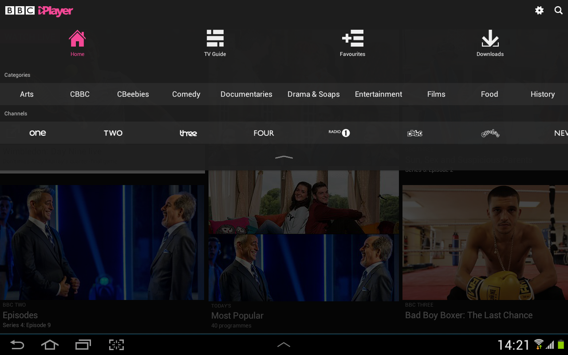Image resolution: width=568 pixels, height=355 pixels.
Task: Browse the Films category
Action: pyautogui.click(x=436, y=94)
